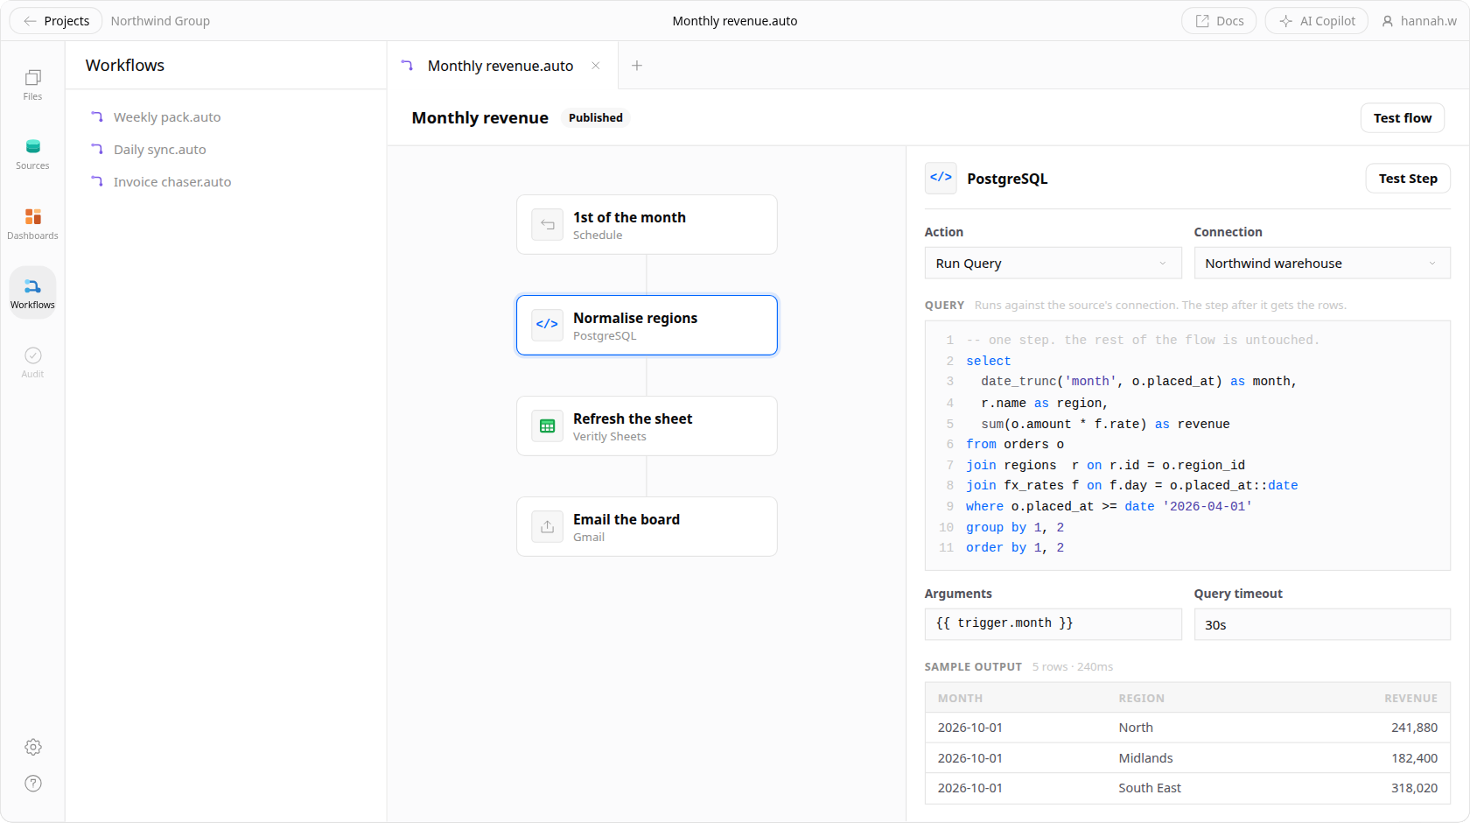
Task: Open the Audit sidebar panel
Action: (32, 362)
